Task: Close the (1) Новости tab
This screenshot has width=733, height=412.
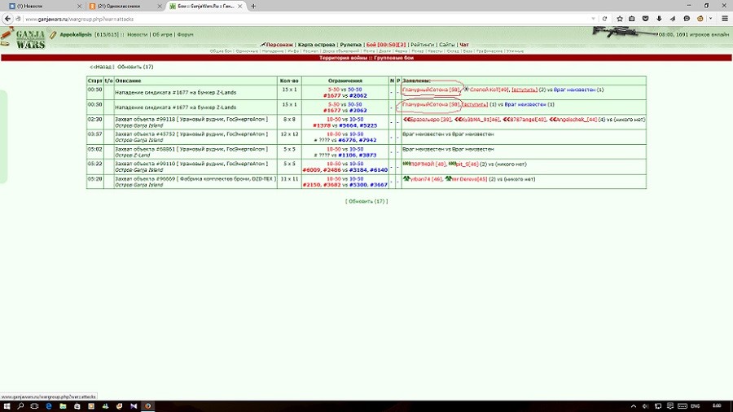Action: 79,6
